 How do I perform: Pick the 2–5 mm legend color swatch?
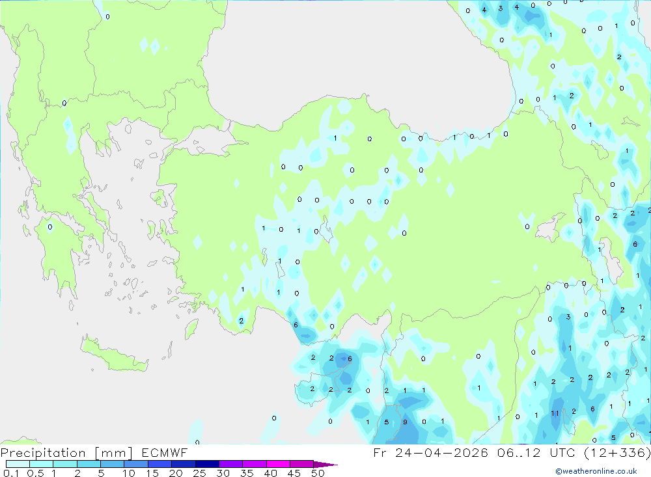[x=89, y=464]
